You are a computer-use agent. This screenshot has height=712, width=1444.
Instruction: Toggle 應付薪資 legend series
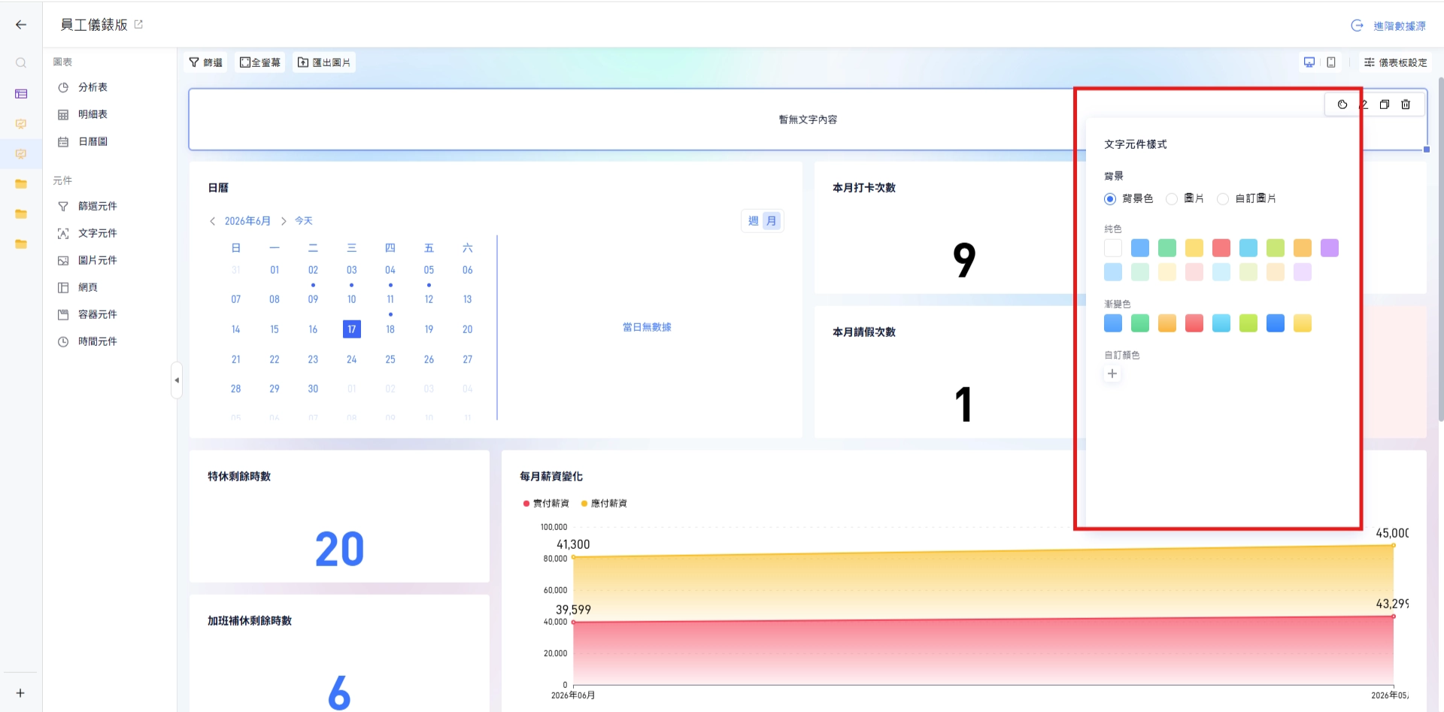click(604, 504)
